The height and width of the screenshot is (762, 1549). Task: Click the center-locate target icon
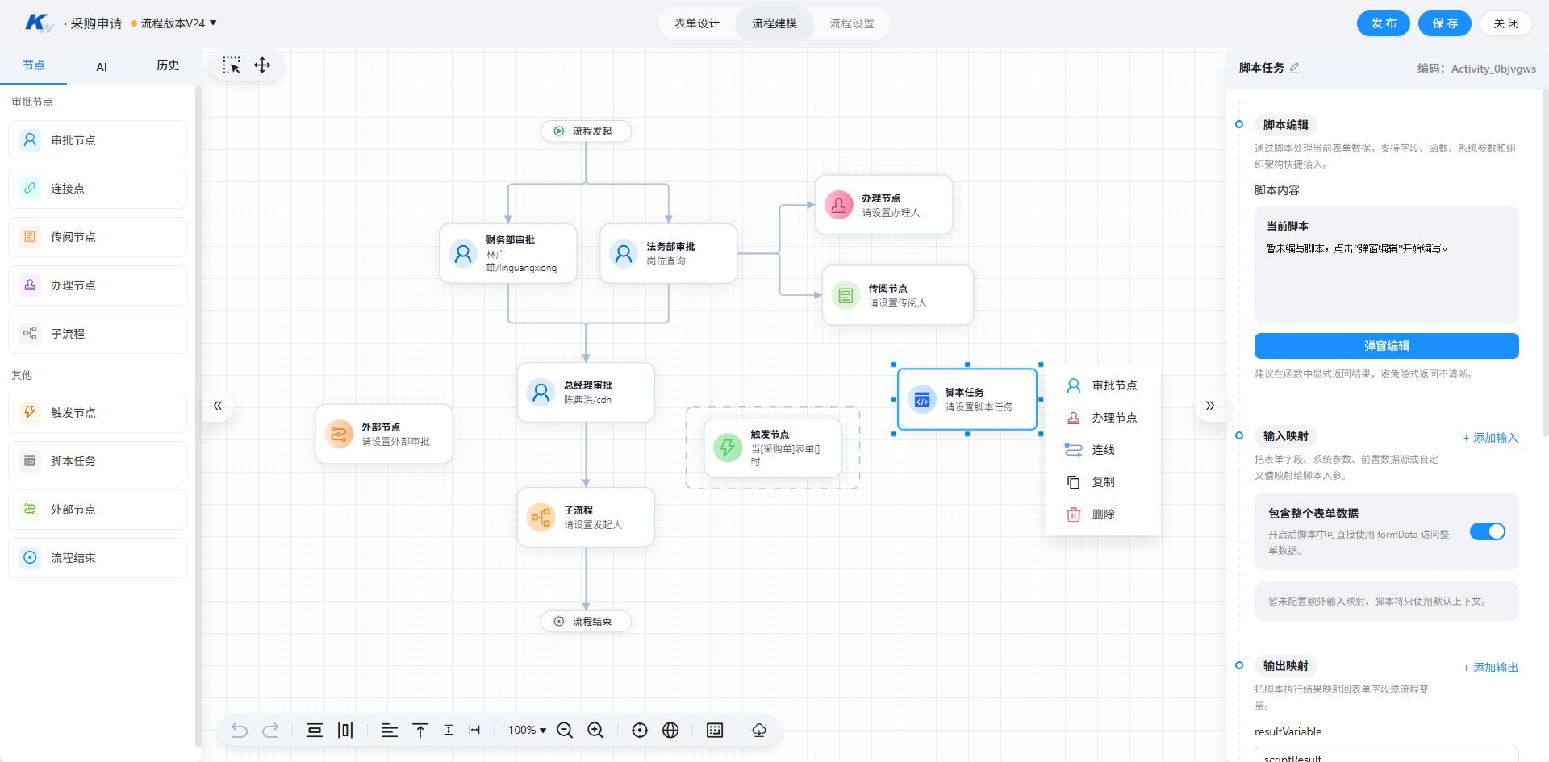pyautogui.click(x=640, y=731)
